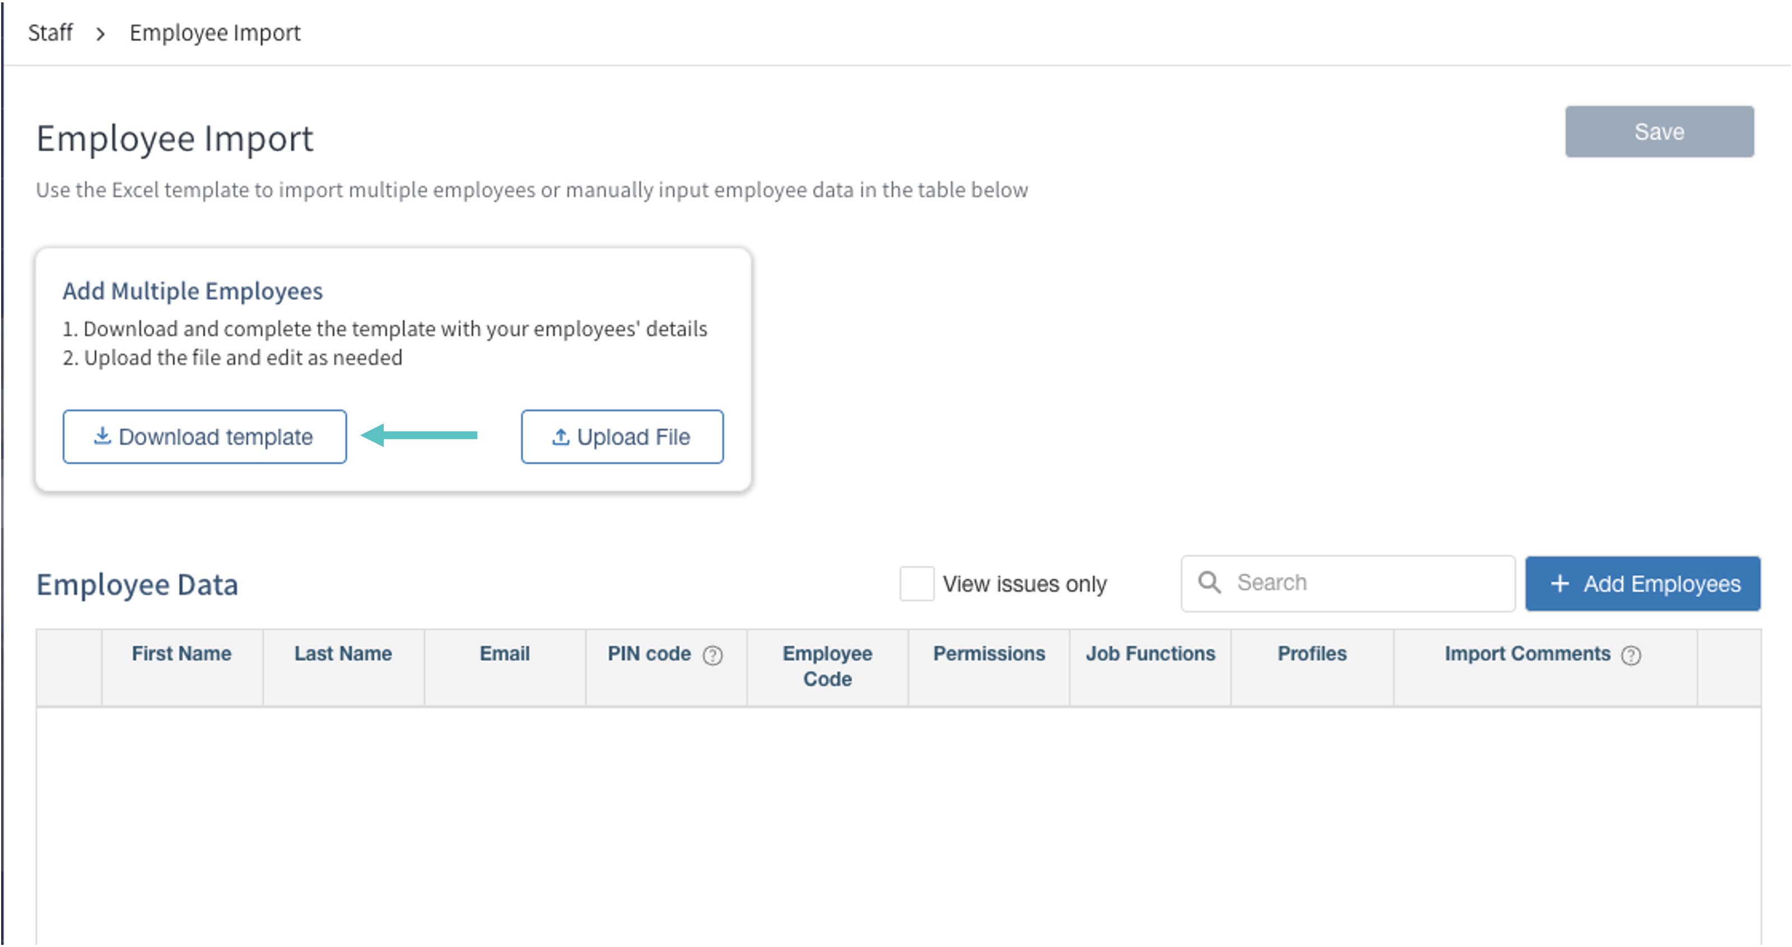Click the breadcrumb chevron after Staff

[101, 34]
